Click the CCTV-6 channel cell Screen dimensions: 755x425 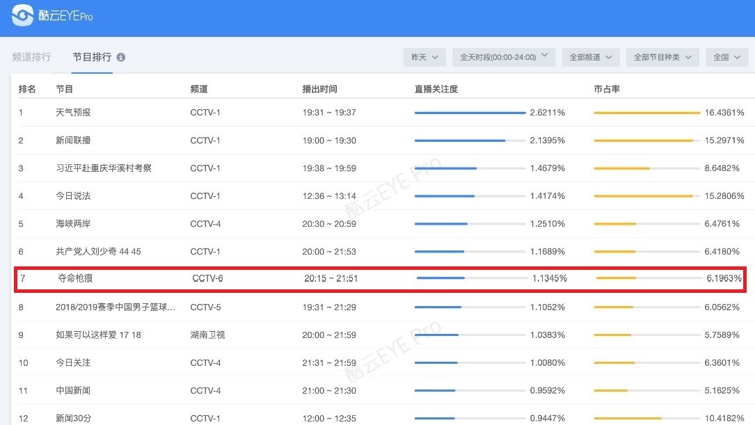(x=207, y=278)
